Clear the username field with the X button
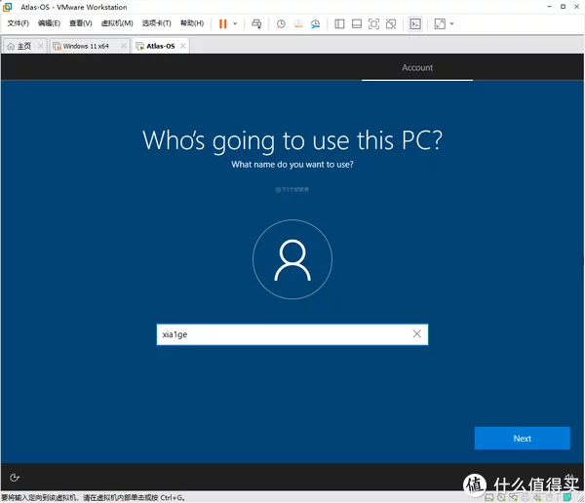The width and height of the screenshot is (585, 503). (x=416, y=334)
